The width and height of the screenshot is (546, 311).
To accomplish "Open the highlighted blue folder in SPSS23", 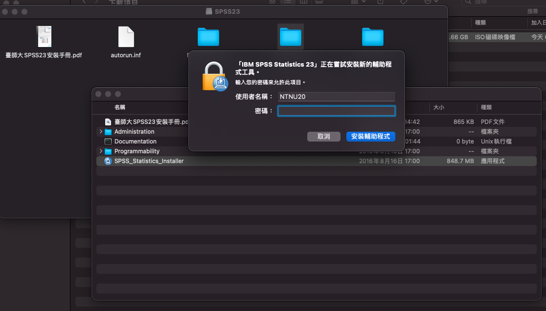I will pos(291,36).
